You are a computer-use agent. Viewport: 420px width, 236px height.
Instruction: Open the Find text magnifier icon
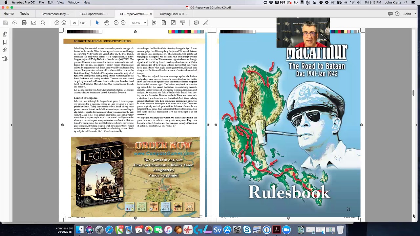coord(43,23)
